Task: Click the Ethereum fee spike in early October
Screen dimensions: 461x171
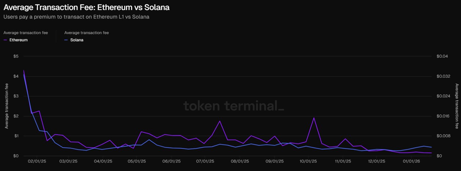Action: [x=314, y=118]
